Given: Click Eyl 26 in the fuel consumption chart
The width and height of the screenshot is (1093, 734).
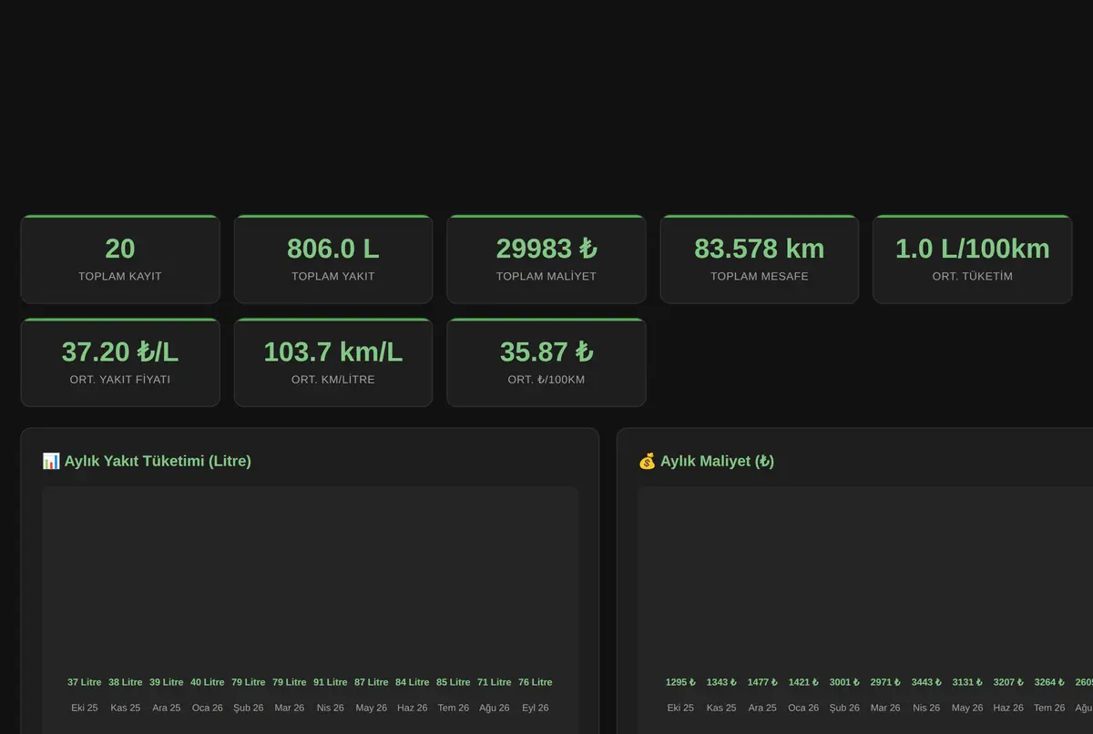Looking at the screenshot, I should (x=536, y=708).
